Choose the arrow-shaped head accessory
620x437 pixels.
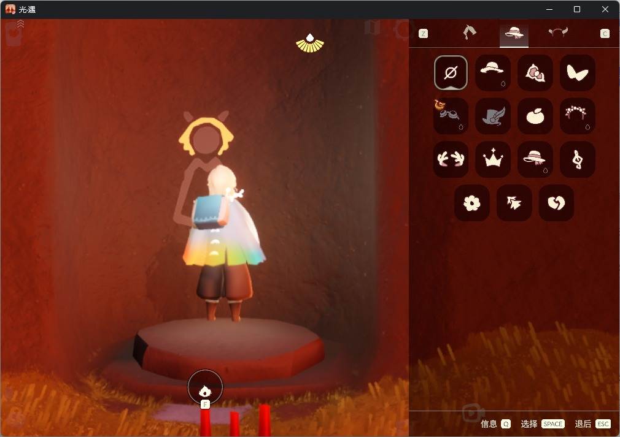pos(514,203)
